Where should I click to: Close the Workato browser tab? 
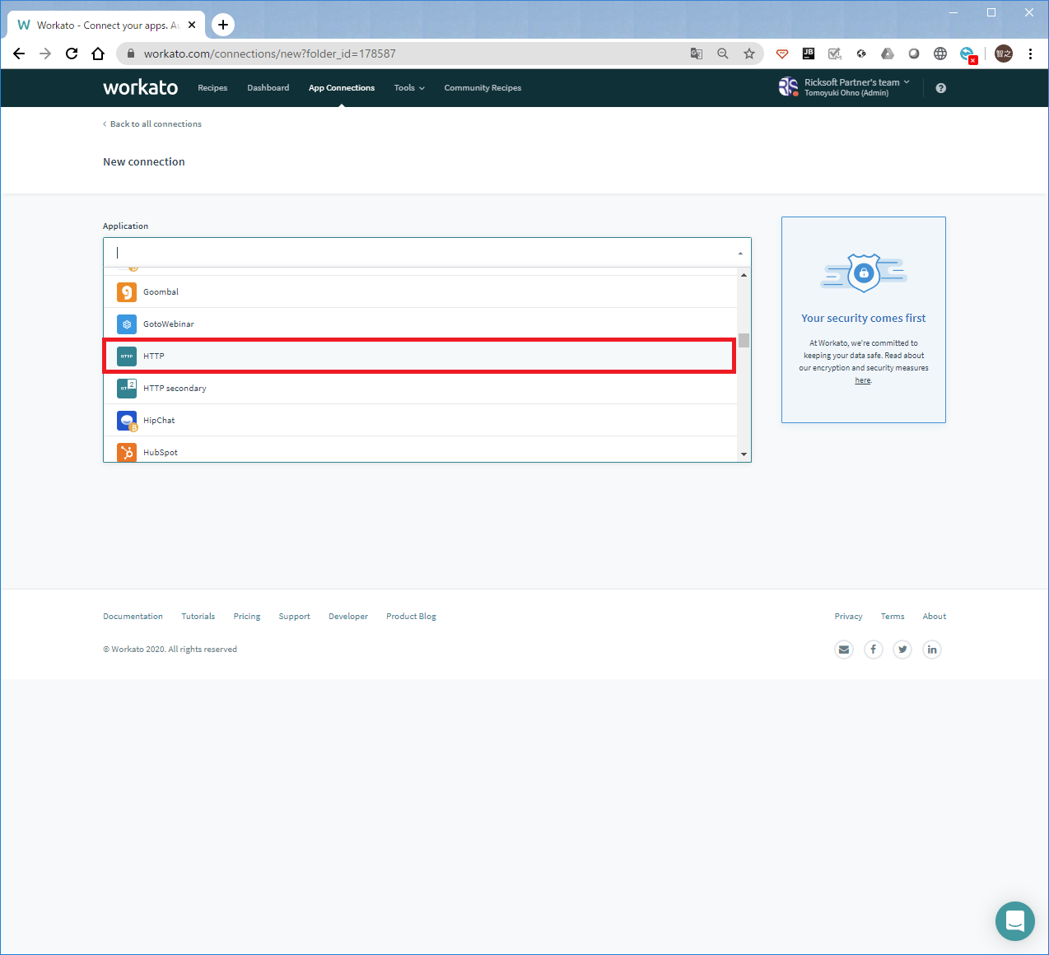click(192, 25)
